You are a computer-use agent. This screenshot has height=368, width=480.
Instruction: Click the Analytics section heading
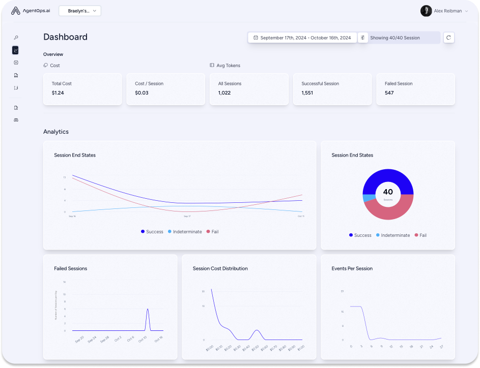tap(55, 132)
